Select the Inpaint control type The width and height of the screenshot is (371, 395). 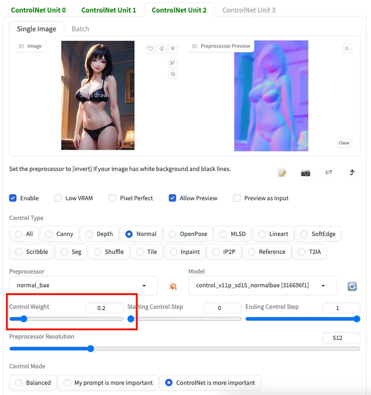(x=184, y=251)
